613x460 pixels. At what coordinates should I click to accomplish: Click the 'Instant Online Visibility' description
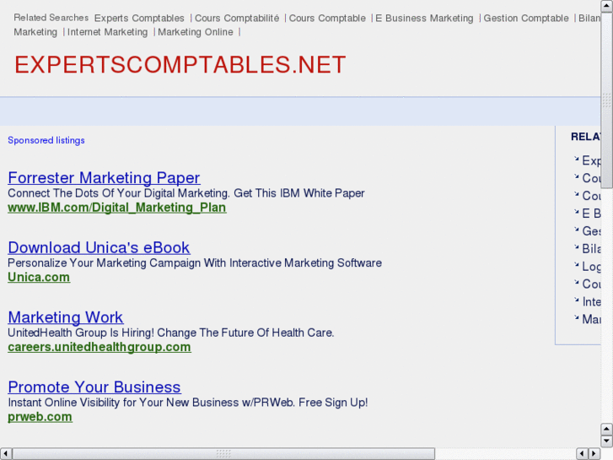click(188, 402)
